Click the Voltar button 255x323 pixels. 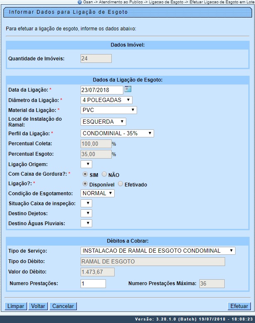38,306
